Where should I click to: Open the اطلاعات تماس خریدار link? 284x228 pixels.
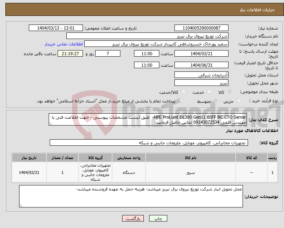(64, 44)
